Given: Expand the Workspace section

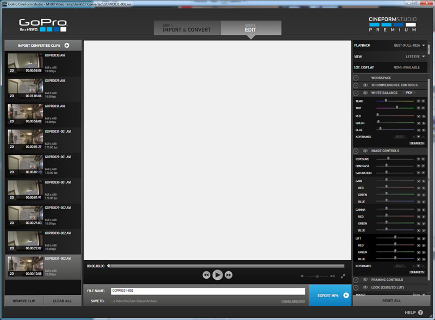Looking at the screenshot, I should tap(356, 78).
